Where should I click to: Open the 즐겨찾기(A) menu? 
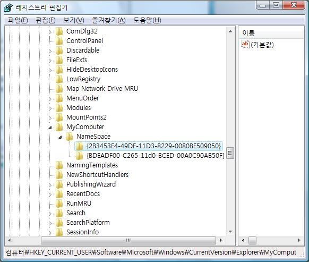coord(109,20)
